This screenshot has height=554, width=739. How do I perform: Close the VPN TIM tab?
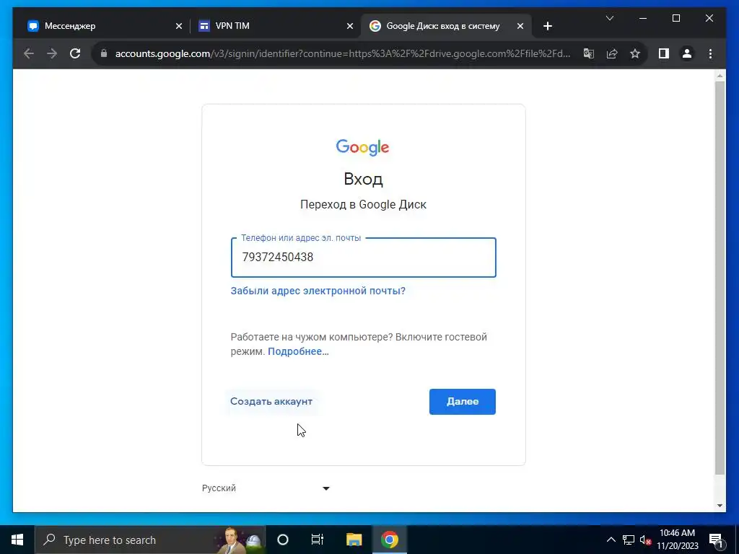(350, 26)
